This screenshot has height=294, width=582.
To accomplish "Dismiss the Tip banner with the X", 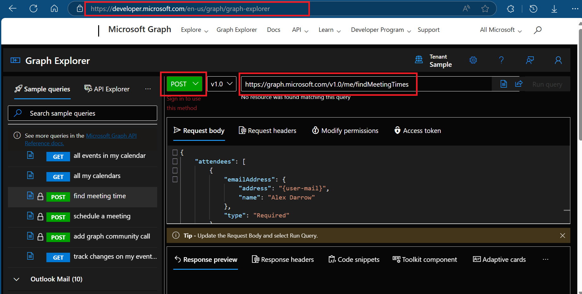I will (562, 235).
